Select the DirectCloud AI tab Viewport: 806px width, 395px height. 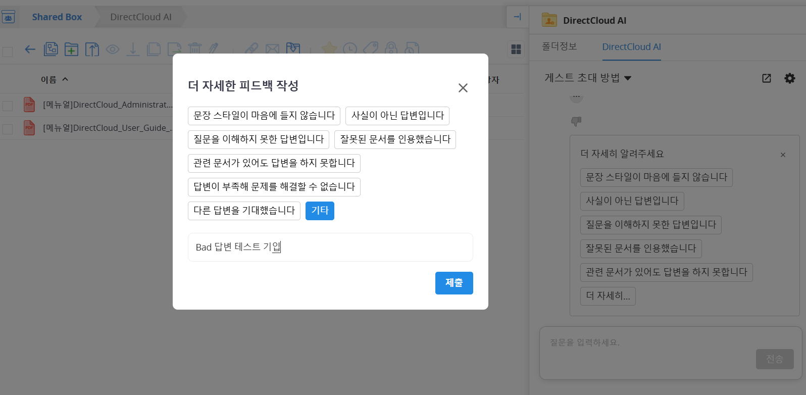tap(631, 46)
